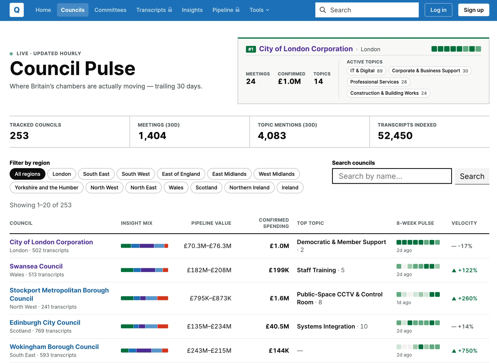Click the #1 rank badge
This screenshot has height=363, width=497.
pos(251,49)
